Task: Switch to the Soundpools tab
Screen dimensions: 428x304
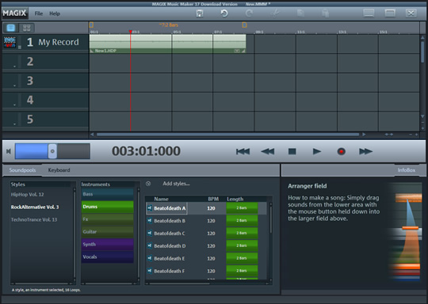Action: coord(22,170)
